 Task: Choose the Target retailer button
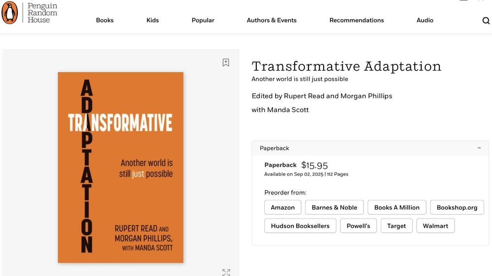[x=397, y=226]
